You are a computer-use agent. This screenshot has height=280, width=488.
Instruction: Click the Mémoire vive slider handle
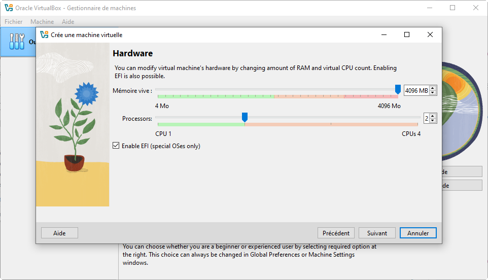pyautogui.click(x=398, y=90)
